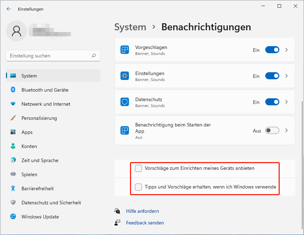Turn off Vorgeschlagen notifications toggle
The width and height of the screenshot is (304, 235).
pyautogui.click(x=272, y=50)
